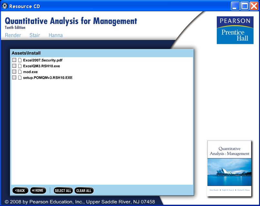Close the Resource CD window
This screenshot has width=260, height=206.
[x=254, y=6]
